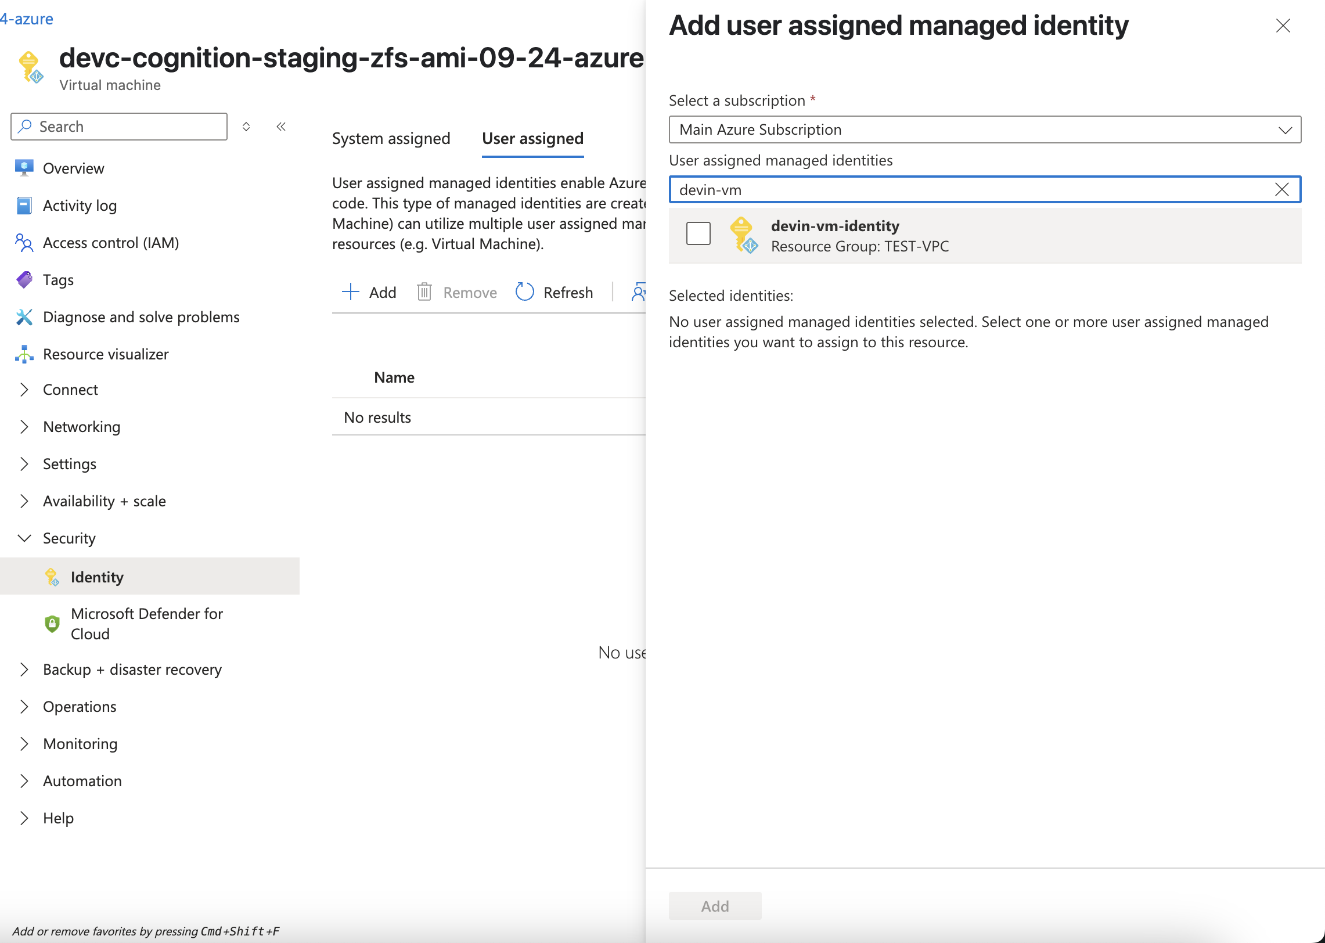1325x943 pixels.
Task: Click the Access control (IAM) people icon
Action: [x=24, y=243]
